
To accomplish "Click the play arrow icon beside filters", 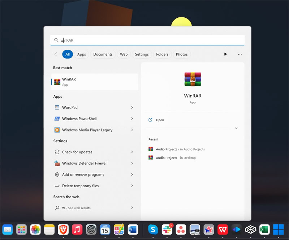I will click(225, 54).
